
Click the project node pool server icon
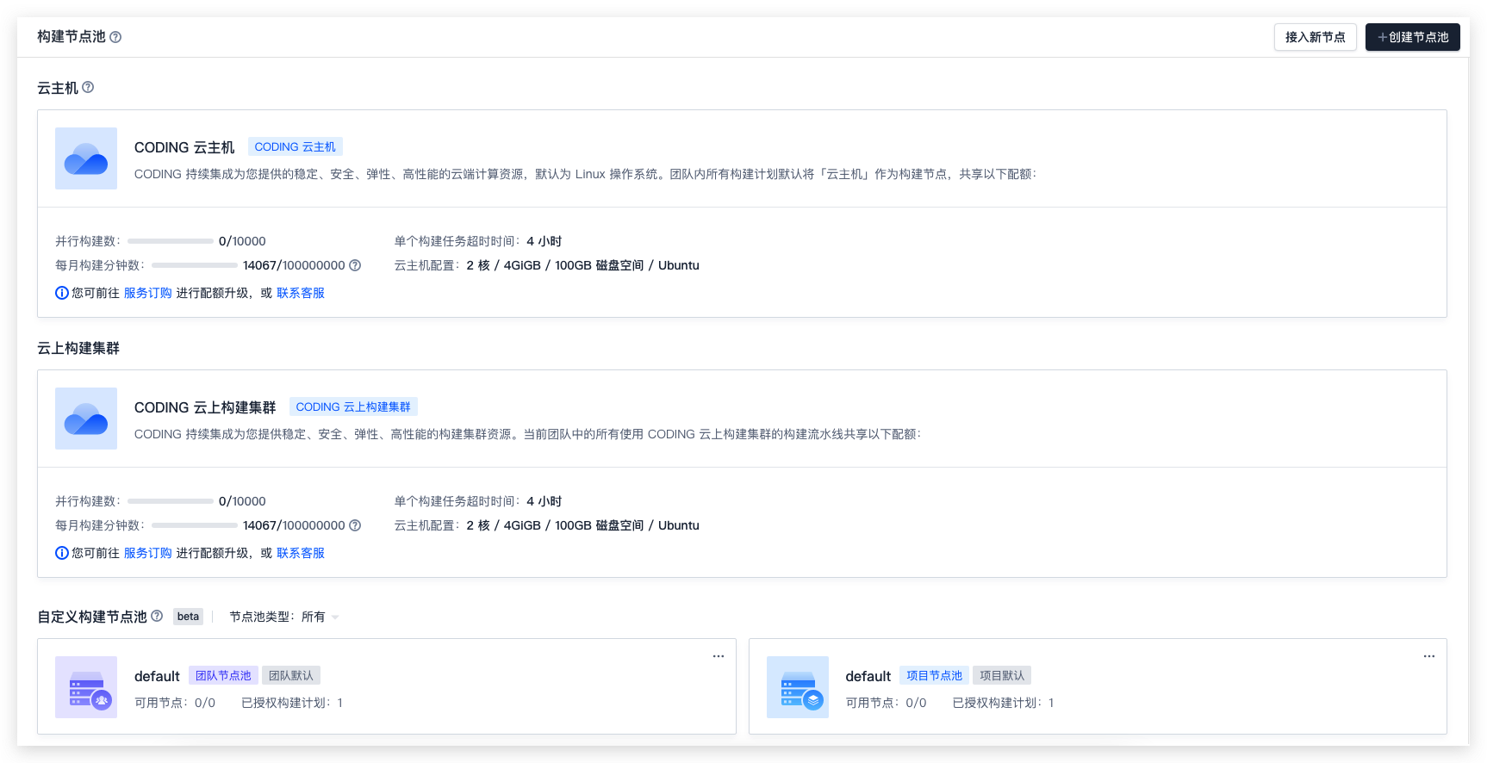[x=798, y=687]
